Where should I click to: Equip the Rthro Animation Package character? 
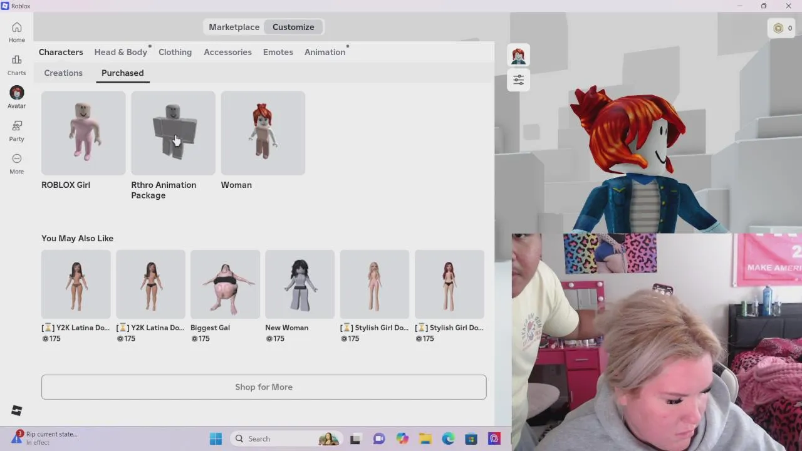tap(173, 133)
